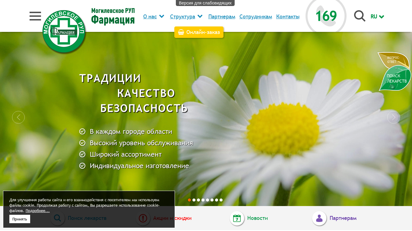Open the search magnifier in header
Viewport: 412px width, 231px height.
pos(360,16)
